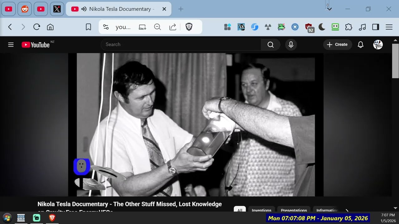
Task: Open the YouTube account avatar menu
Action: 378,44
